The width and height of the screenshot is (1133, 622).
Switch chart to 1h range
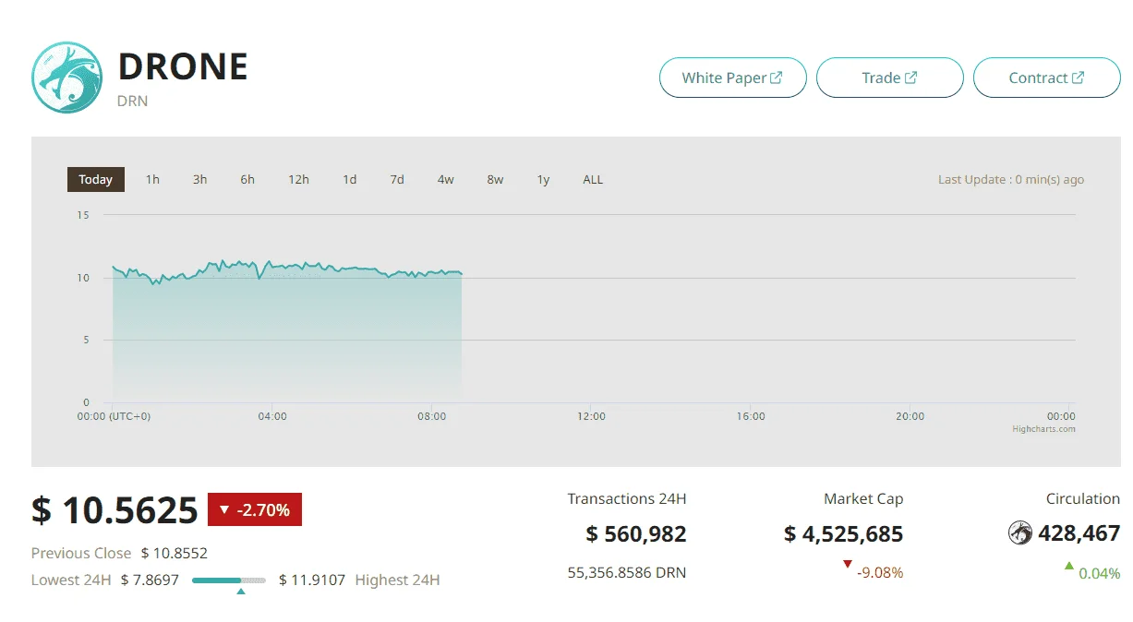[x=152, y=179]
